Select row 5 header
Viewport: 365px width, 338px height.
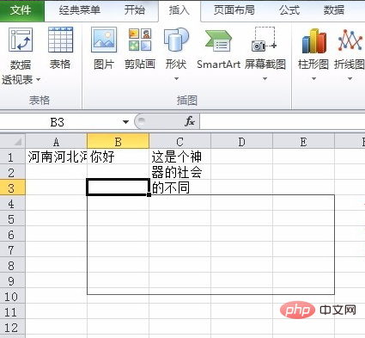coord(12,218)
